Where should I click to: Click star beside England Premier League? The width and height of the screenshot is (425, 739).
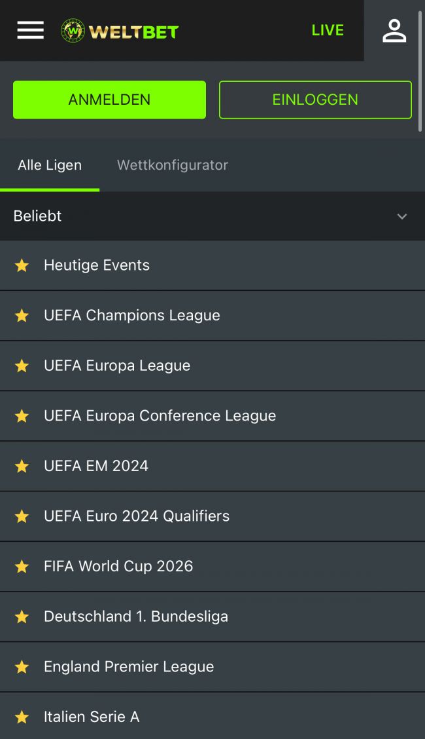(x=22, y=667)
